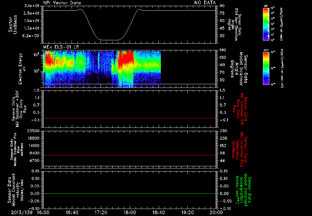
Task: Click the red line in scanner position panel
Action: tap(129, 155)
